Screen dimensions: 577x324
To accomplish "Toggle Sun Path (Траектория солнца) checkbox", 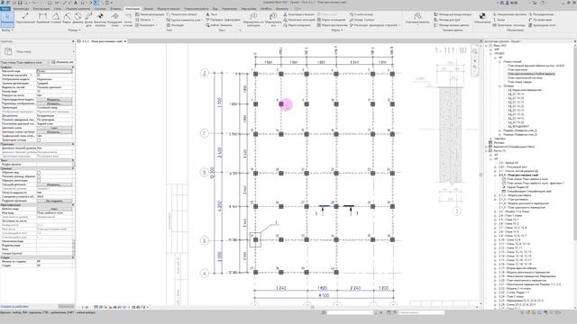I will [39, 140].
